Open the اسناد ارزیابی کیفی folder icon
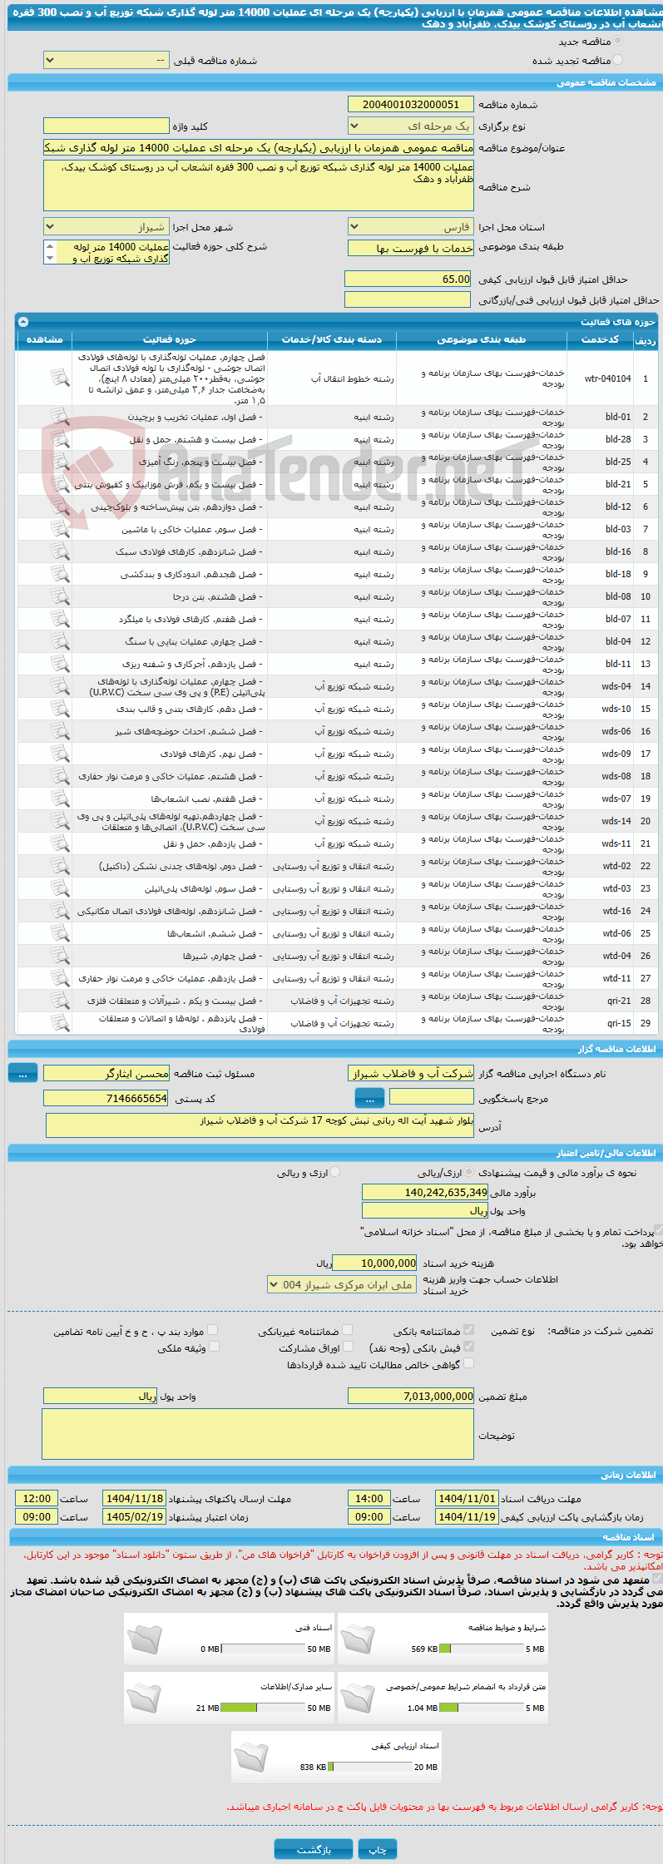Screen dimensions: 663x1864 click(x=250, y=1757)
